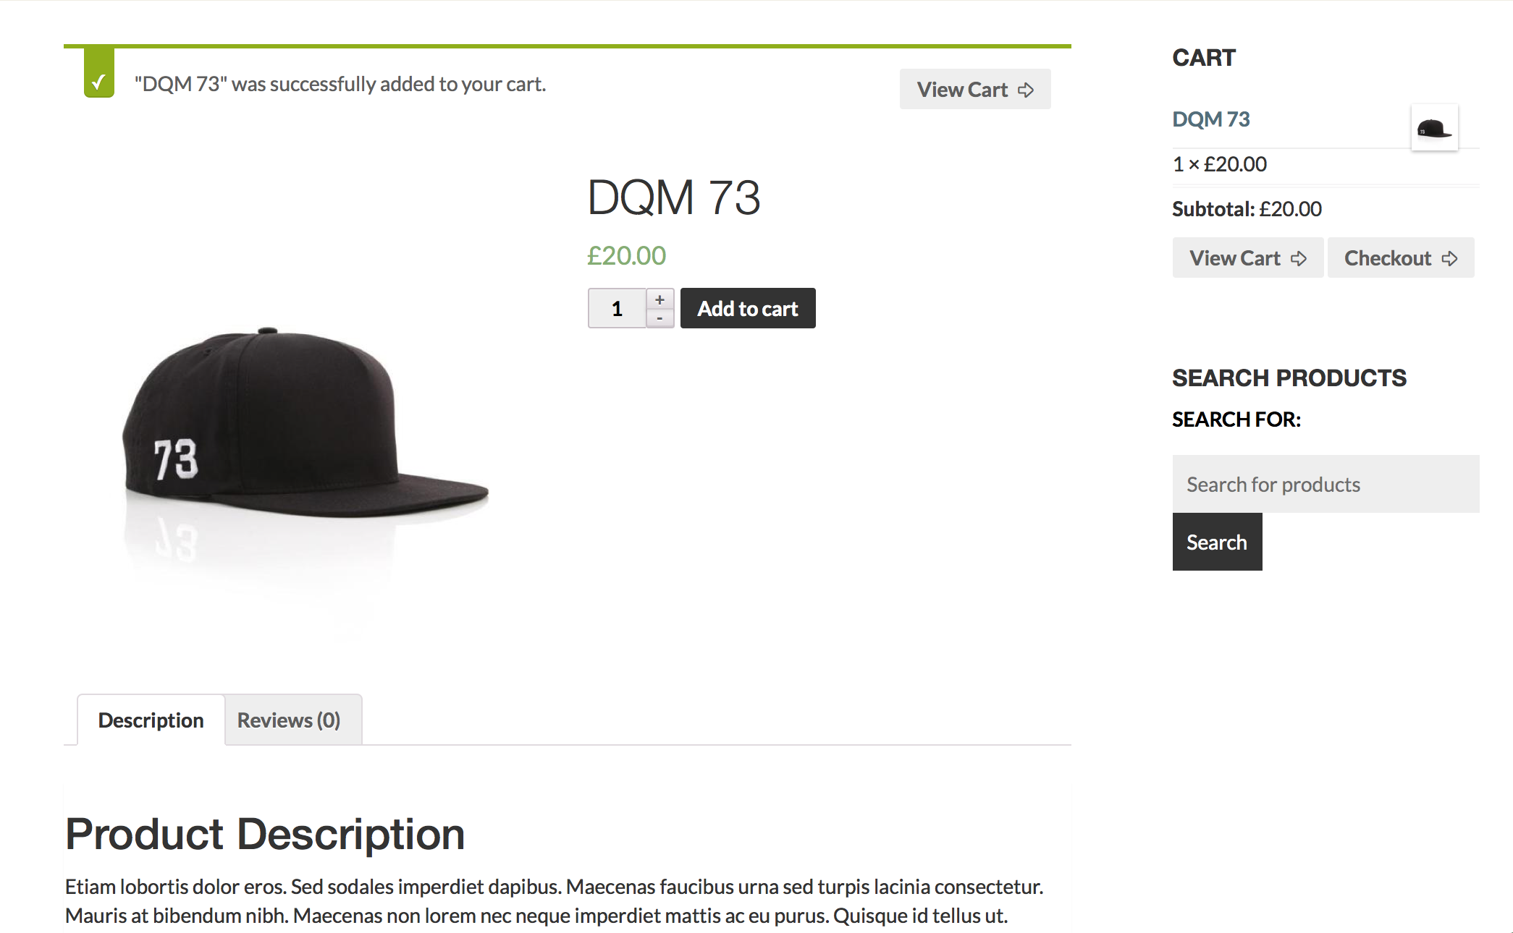This screenshot has width=1513, height=933.
Task: Switch to the Reviews (0) tab
Action: 289,720
